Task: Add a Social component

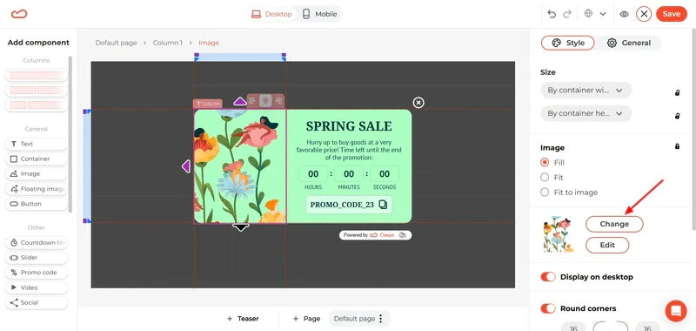Action: (36, 302)
